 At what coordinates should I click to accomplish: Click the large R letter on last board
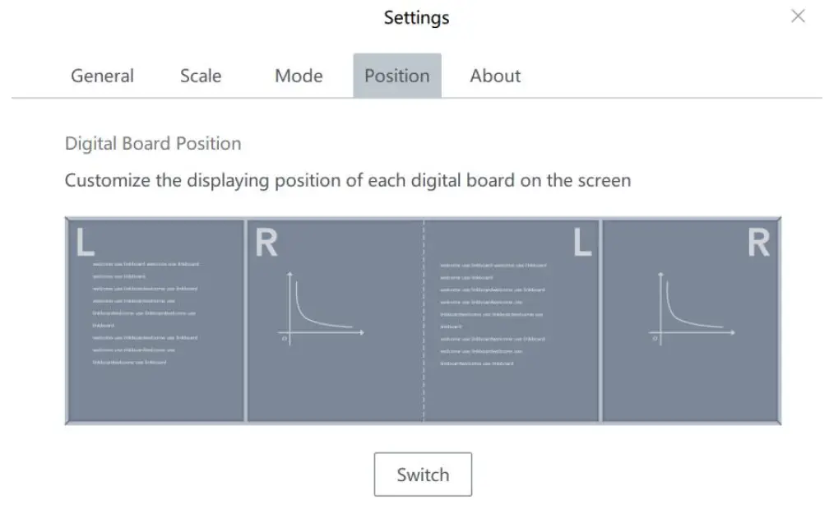pos(758,239)
